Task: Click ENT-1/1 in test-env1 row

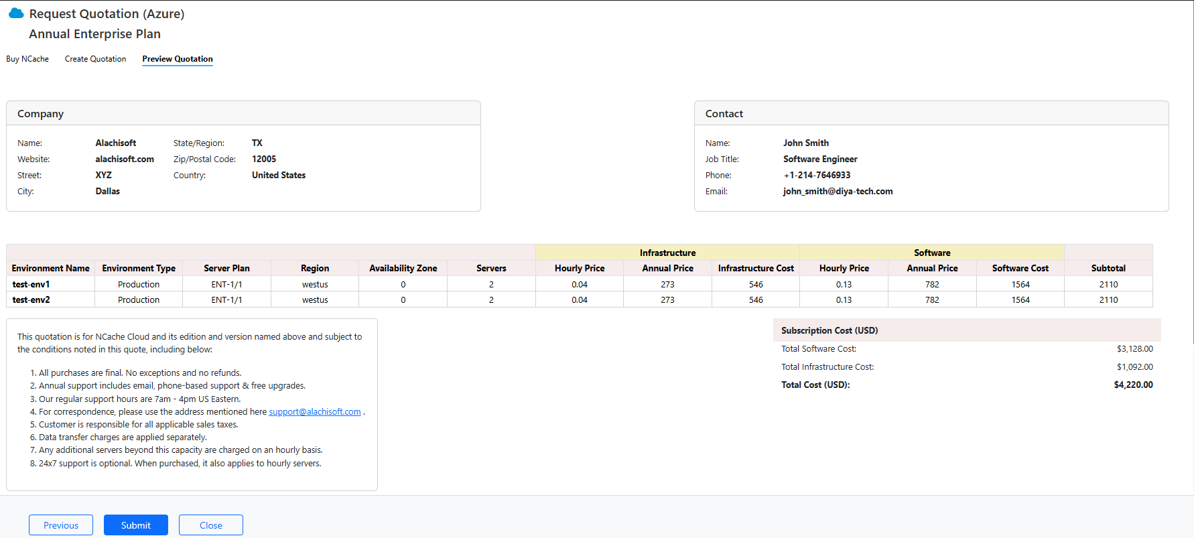Action: (x=226, y=284)
